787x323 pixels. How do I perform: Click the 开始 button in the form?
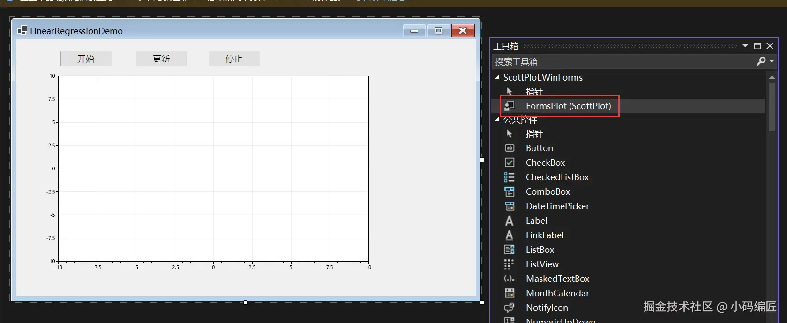[86, 59]
